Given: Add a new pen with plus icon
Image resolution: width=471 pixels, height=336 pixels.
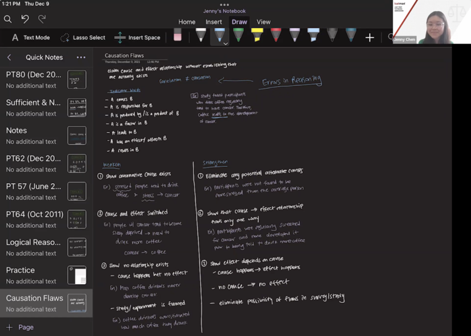Looking at the screenshot, I should [x=370, y=38].
